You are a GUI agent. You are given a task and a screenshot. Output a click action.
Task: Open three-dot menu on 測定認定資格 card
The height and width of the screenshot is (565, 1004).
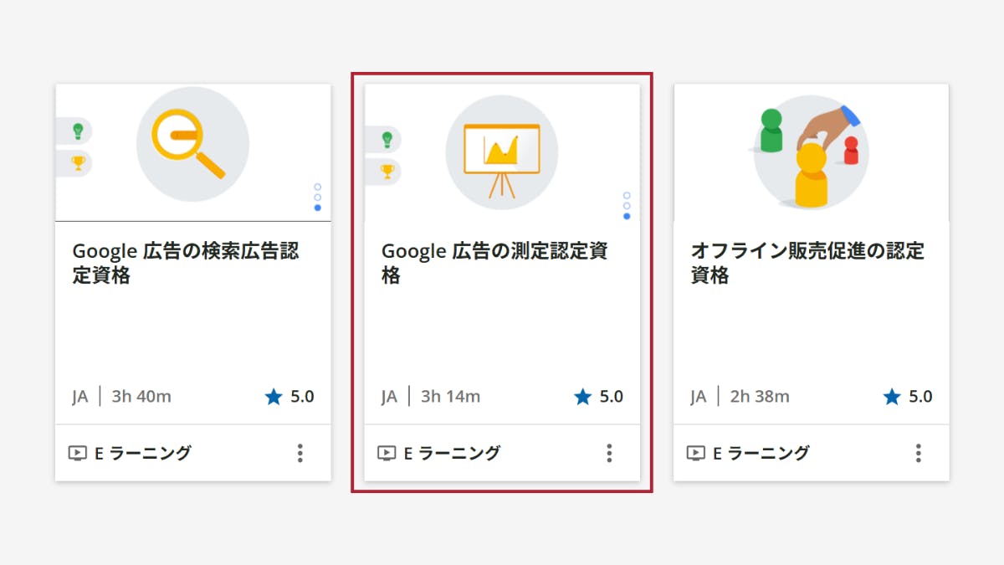(609, 453)
